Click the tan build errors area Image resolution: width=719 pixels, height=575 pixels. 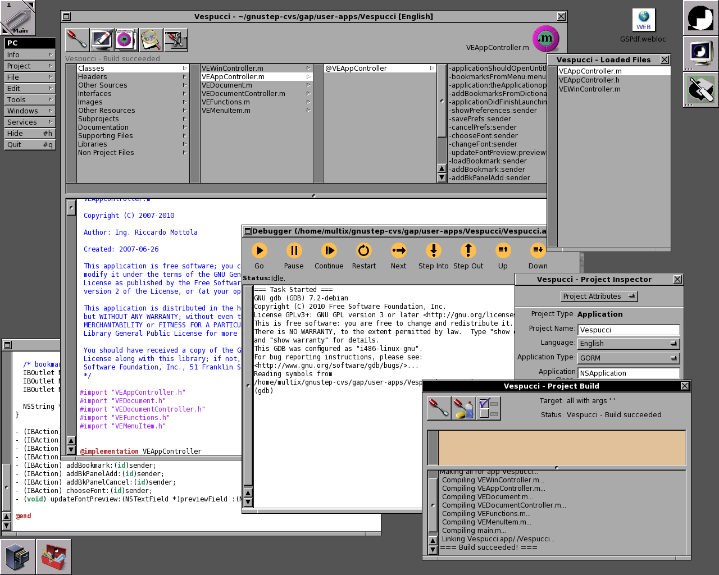(x=562, y=448)
